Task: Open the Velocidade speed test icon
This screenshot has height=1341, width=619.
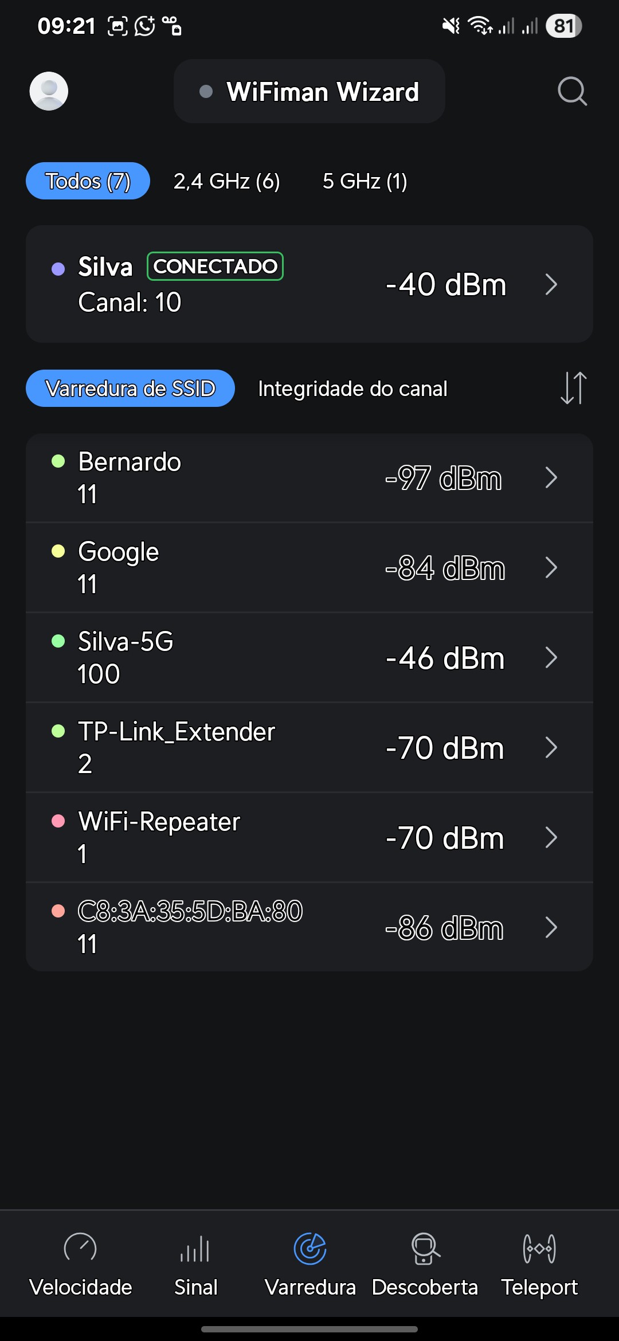Action: 80,1248
